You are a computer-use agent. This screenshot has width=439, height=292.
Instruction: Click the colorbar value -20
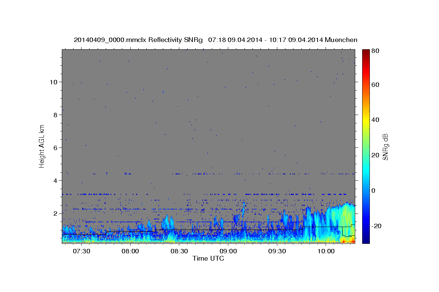pos(376,226)
